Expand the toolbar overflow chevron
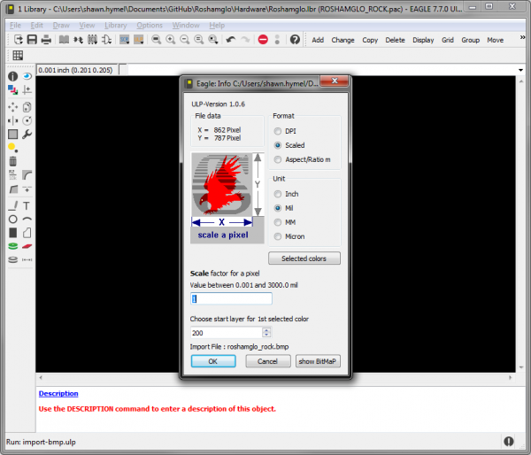Viewport: 531px width, 455px height. tap(522, 37)
